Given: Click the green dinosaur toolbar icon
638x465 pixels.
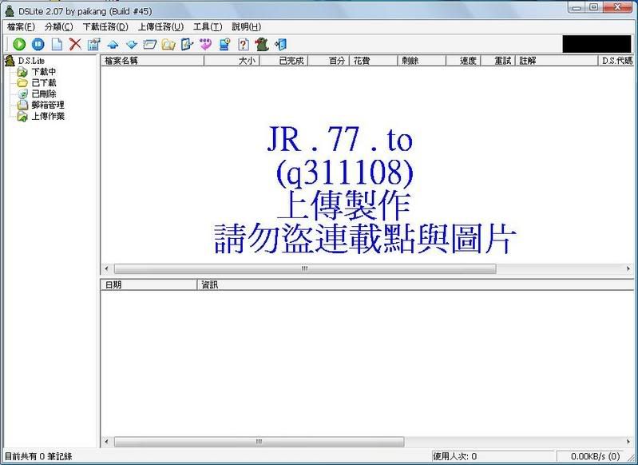Looking at the screenshot, I should pyautogui.click(x=262, y=44).
